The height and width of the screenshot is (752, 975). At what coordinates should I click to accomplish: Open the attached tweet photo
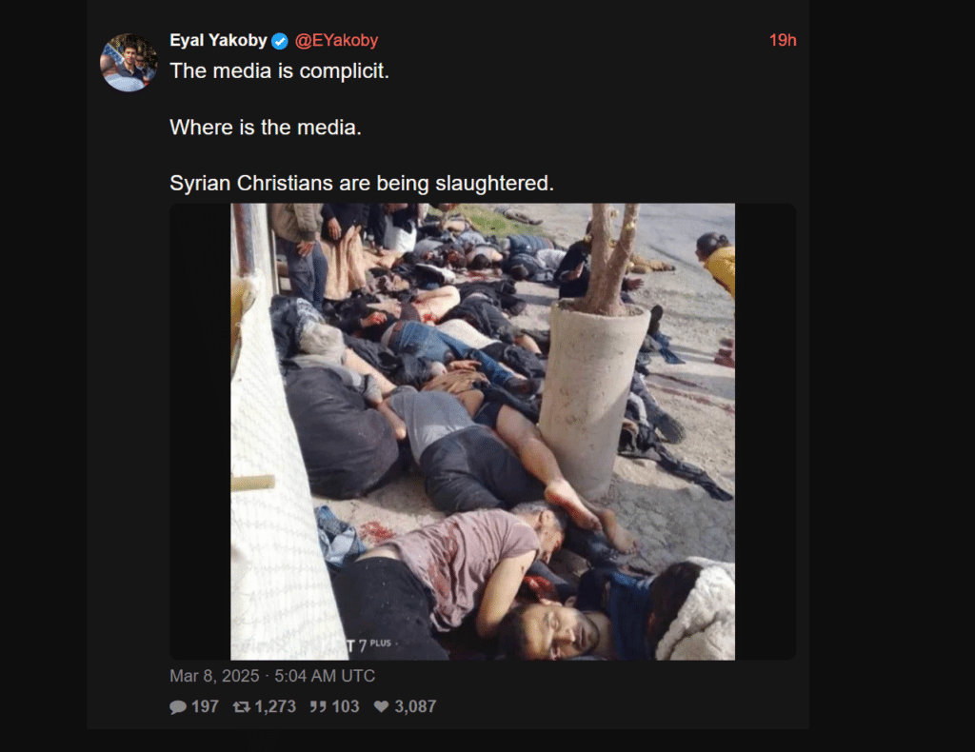click(483, 431)
